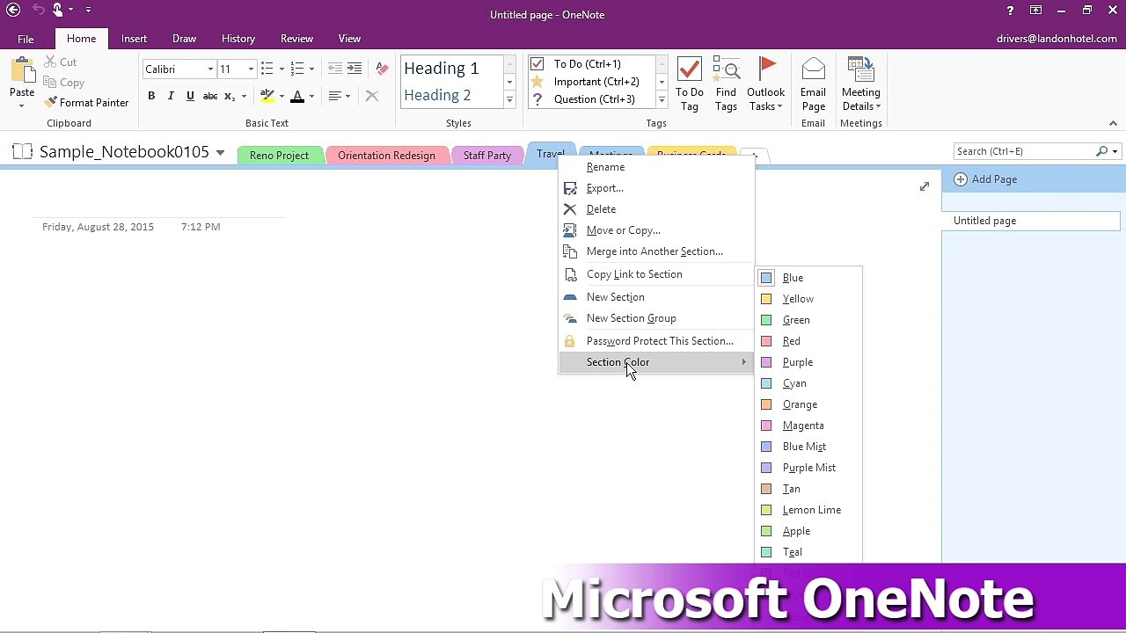Apply Strikethrough formatting

(210, 96)
